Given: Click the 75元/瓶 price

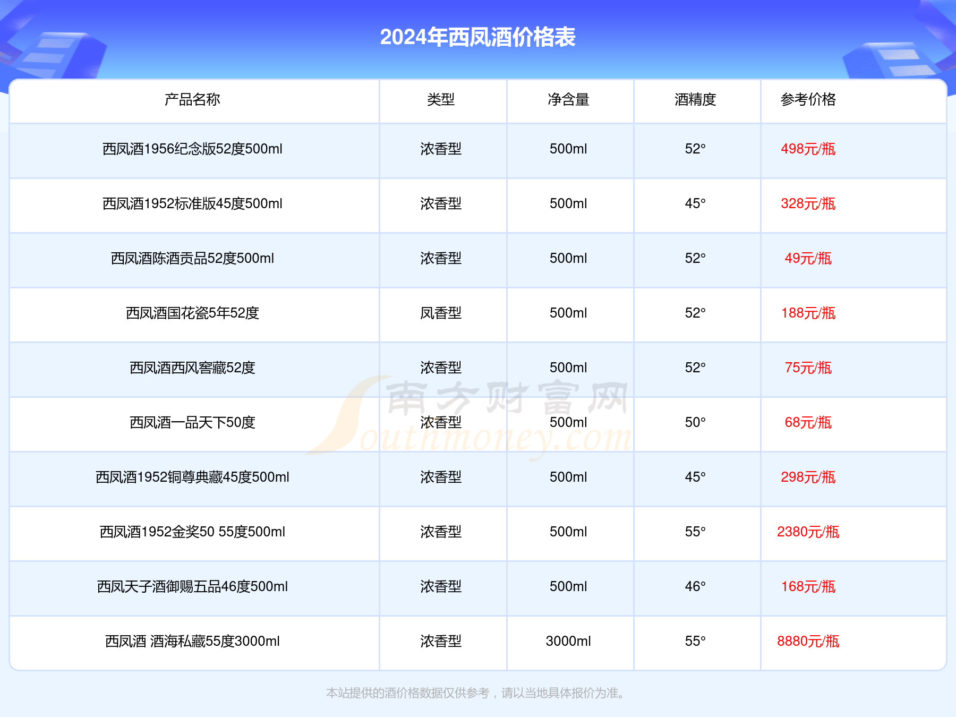Looking at the screenshot, I should click(x=808, y=368).
